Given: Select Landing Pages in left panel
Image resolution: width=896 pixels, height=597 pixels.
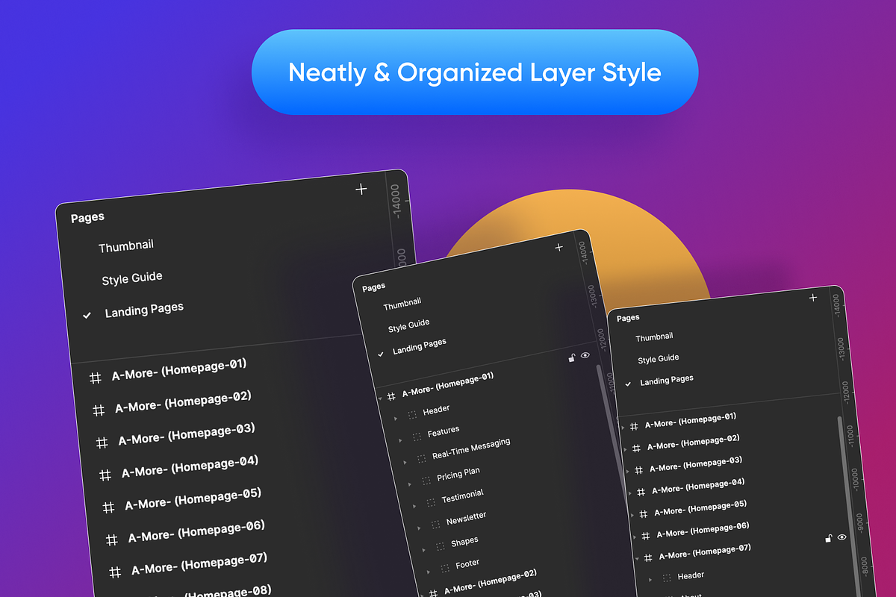Looking at the screenshot, I should [x=144, y=310].
